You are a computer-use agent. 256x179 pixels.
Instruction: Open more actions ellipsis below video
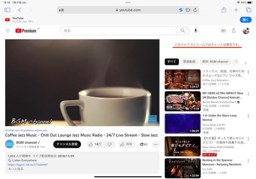pyautogui.click(x=156, y=144)
